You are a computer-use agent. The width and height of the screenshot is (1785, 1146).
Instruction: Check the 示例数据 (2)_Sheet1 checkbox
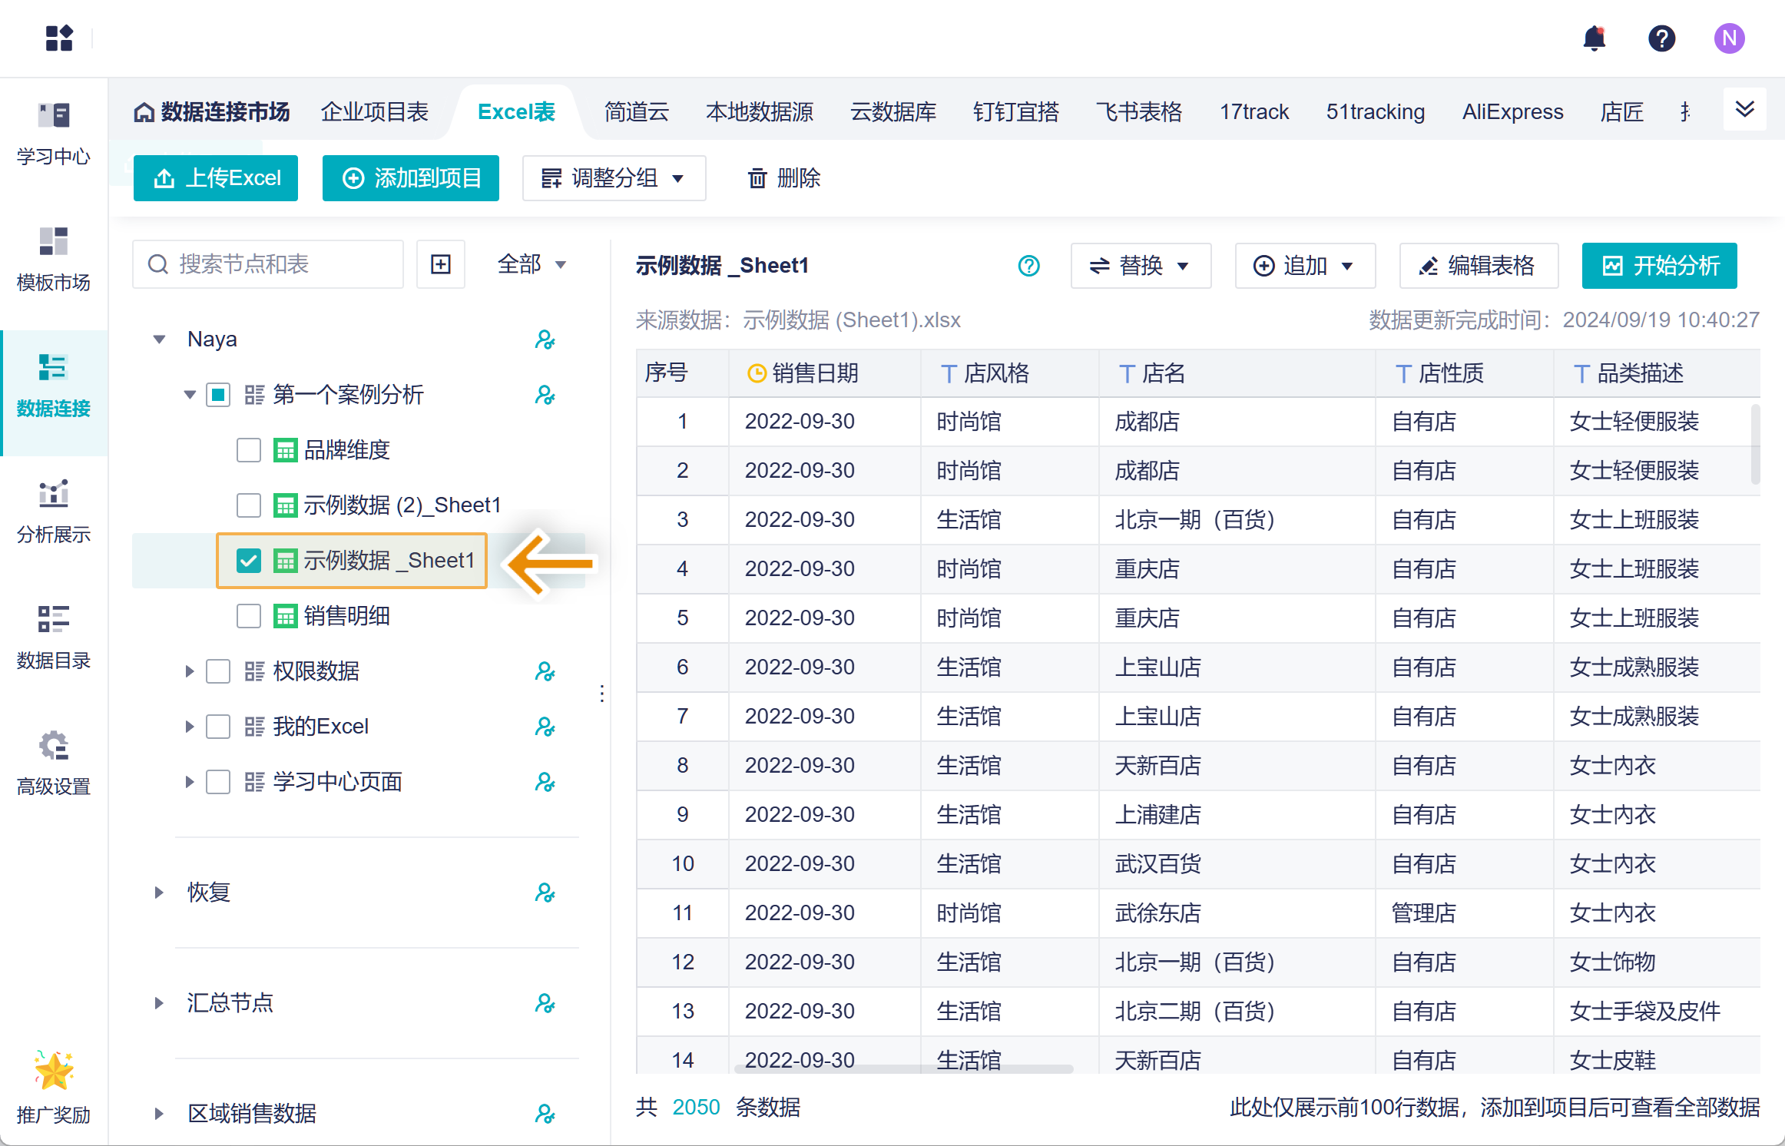249,505
